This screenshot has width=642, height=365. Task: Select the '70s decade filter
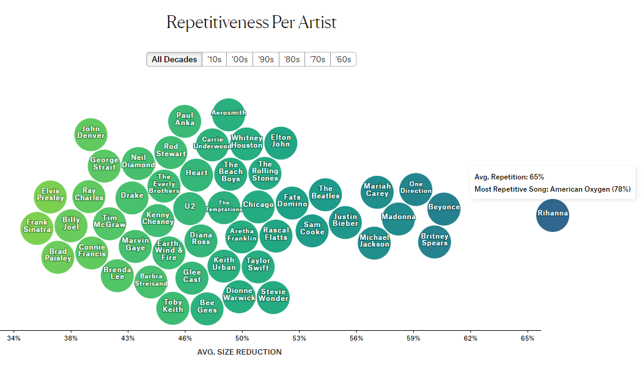[317, 59]
